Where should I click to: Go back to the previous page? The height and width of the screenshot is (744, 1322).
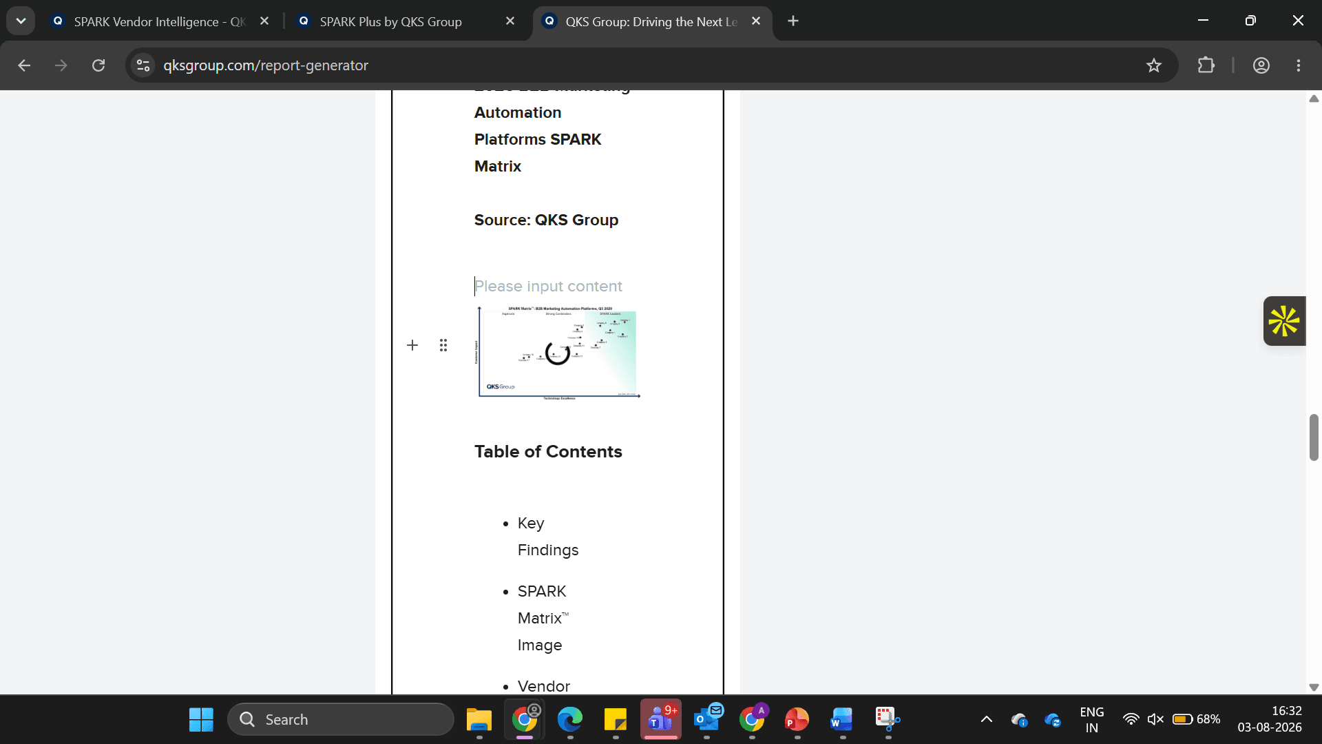pyautogui.click(x=24, y=65)
